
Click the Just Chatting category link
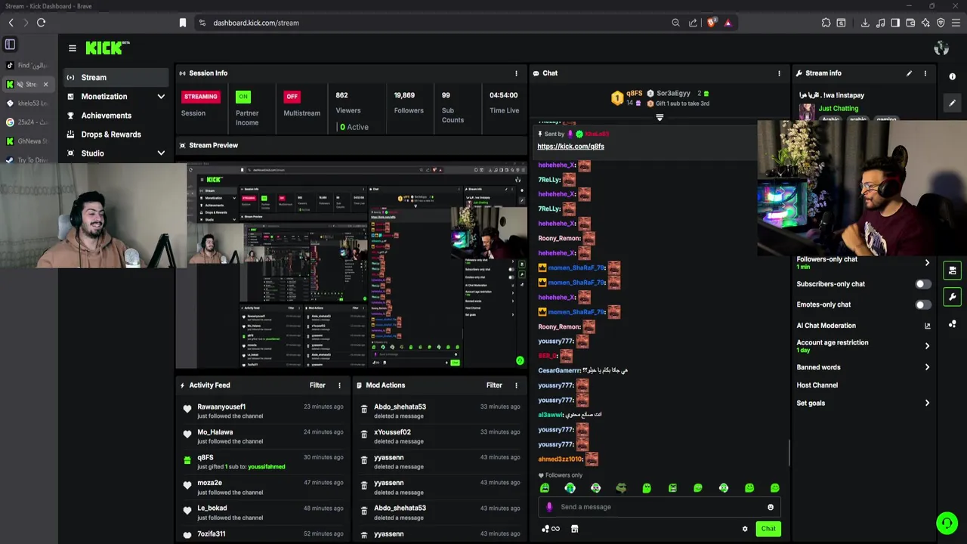[x=839, y=109]
